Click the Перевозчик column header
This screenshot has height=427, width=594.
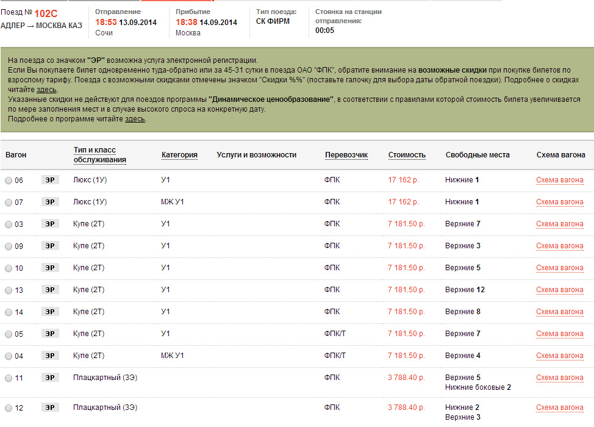click(x=346, y=155)
